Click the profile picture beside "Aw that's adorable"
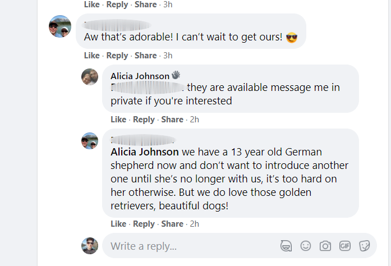 [x=60, y=26]
